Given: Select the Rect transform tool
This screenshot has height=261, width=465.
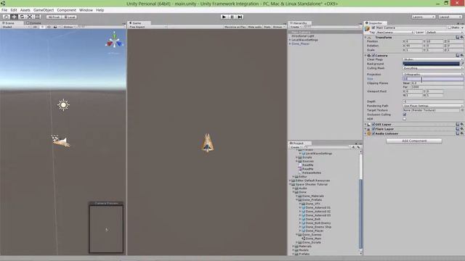Looking at the screenshot, I should [37, 17].
